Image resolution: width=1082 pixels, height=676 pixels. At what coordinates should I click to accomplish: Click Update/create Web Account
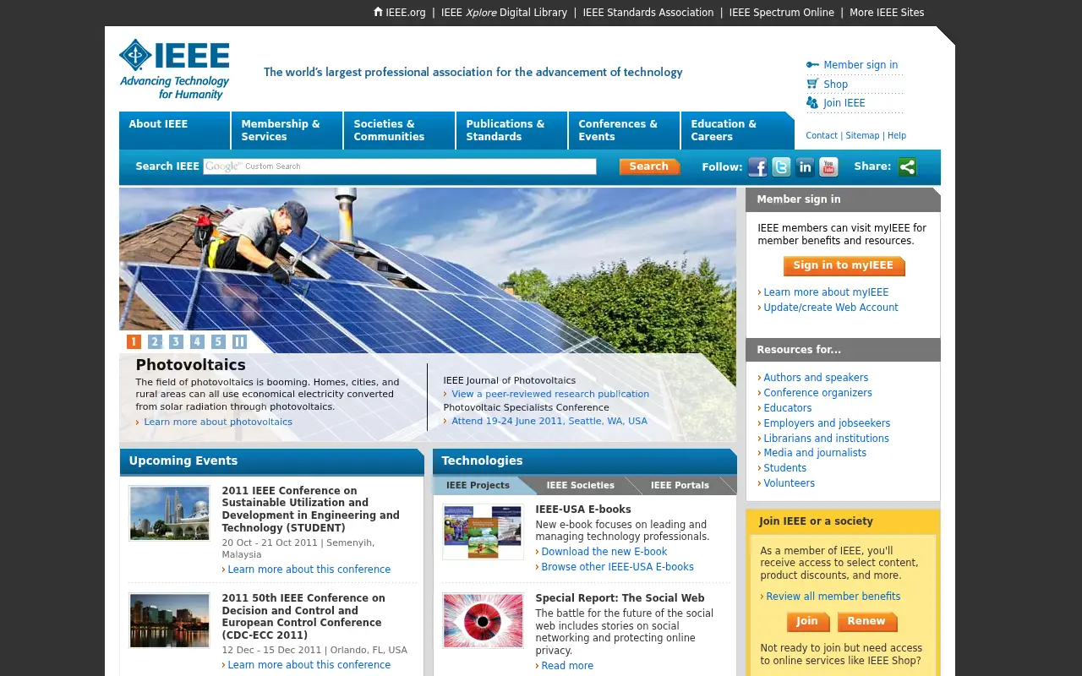coord(831,308)
